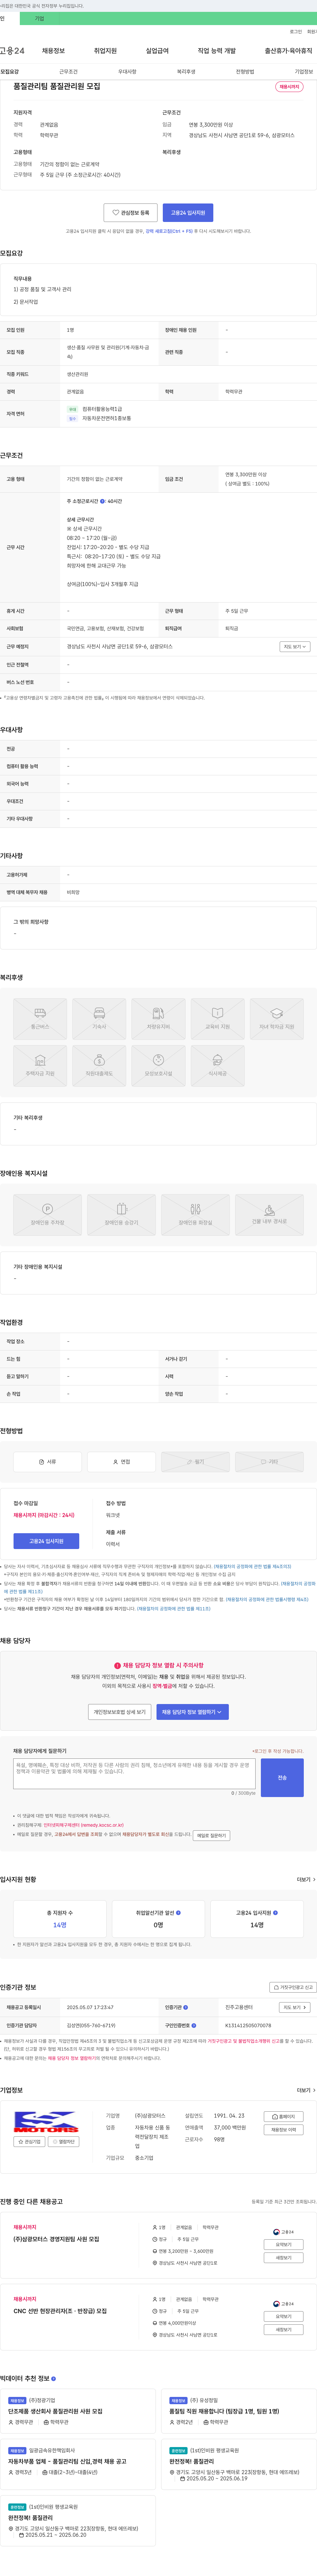Open the 실업급여 menu
Screen dimensions: 317x2576
point(157,51)
